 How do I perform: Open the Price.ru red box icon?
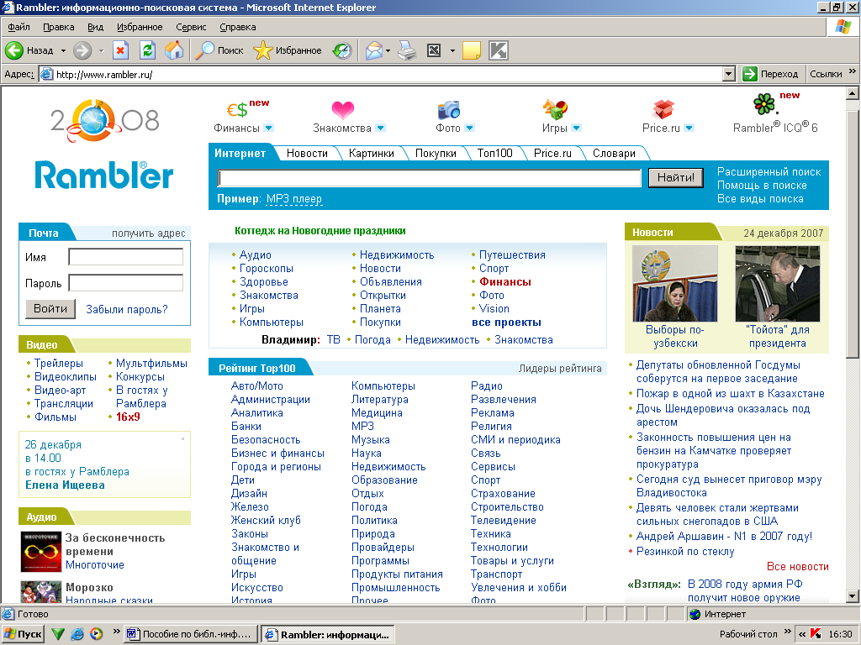663,109
